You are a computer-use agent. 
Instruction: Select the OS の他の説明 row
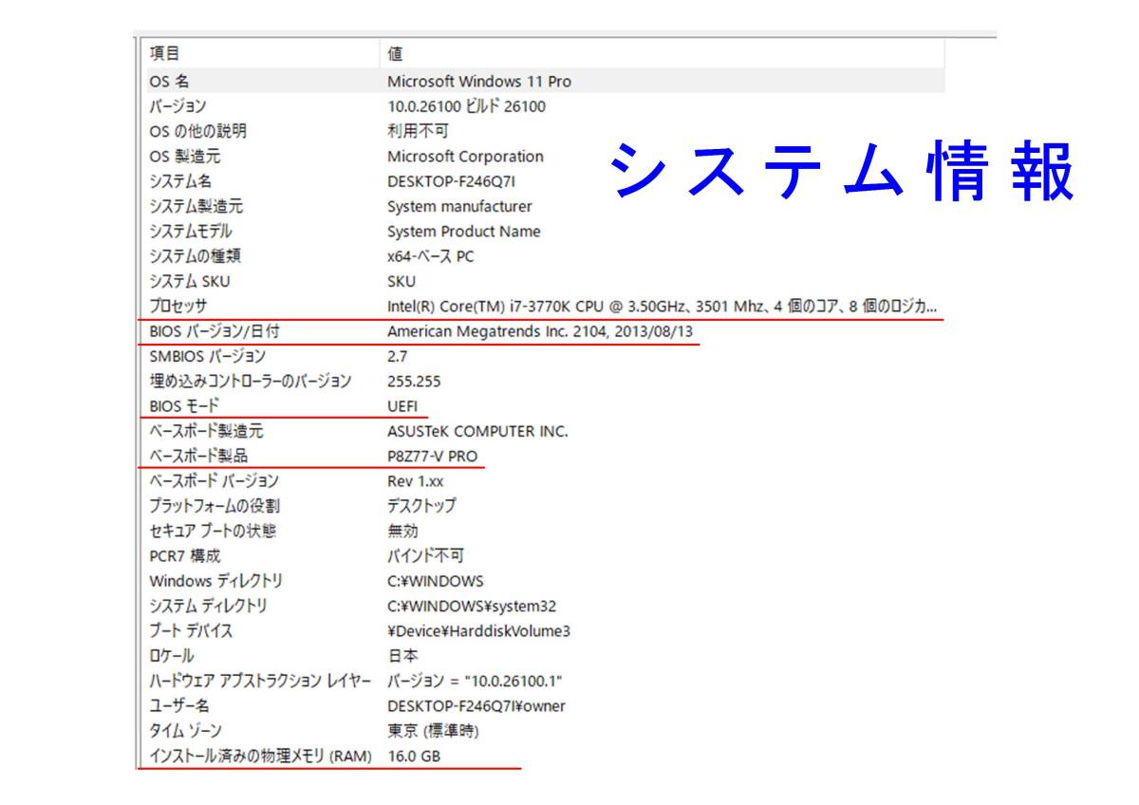point(543,131)
